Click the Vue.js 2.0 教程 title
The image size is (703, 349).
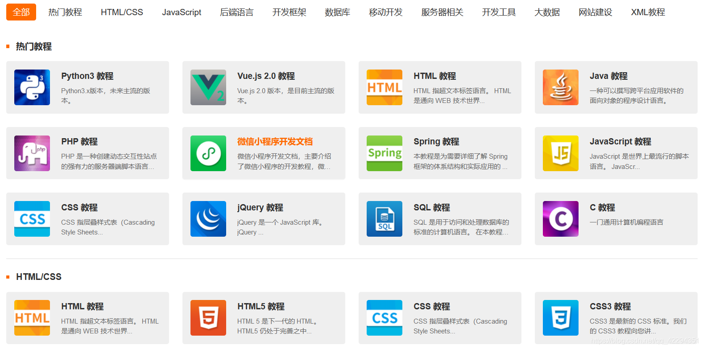pyautogui.click(x=266, y=76)
